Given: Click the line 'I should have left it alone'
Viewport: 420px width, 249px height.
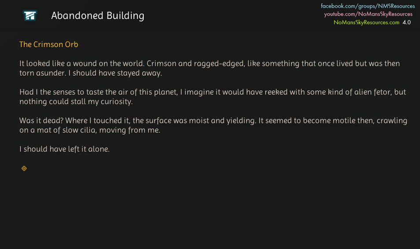Looking at the screenshot, I should (64, 149).
